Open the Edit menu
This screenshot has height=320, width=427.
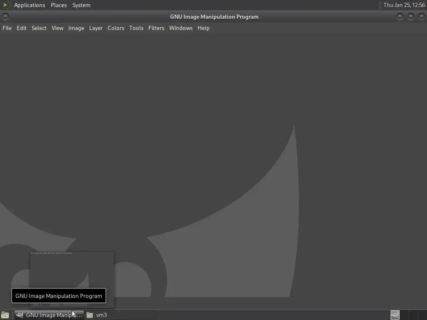pyautogui.click(x=22, y=28)
